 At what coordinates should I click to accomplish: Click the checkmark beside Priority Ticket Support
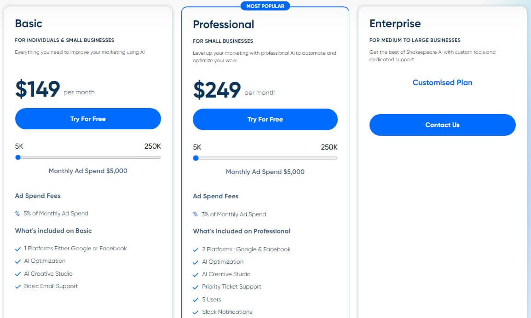click(x=196, y=287)
